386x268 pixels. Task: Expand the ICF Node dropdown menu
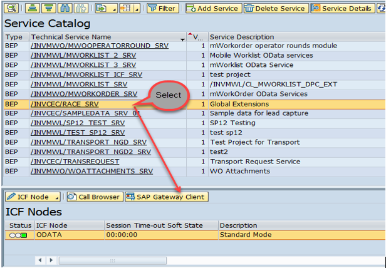[56, 197]
